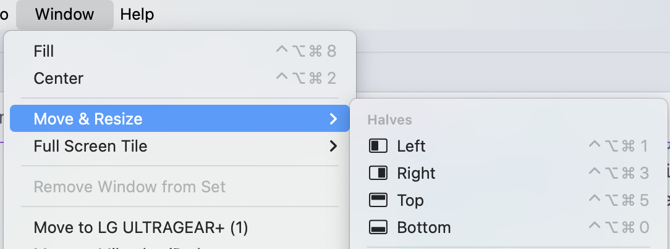Expand the Full Screen Tile submenu arrow

[333, 146]
